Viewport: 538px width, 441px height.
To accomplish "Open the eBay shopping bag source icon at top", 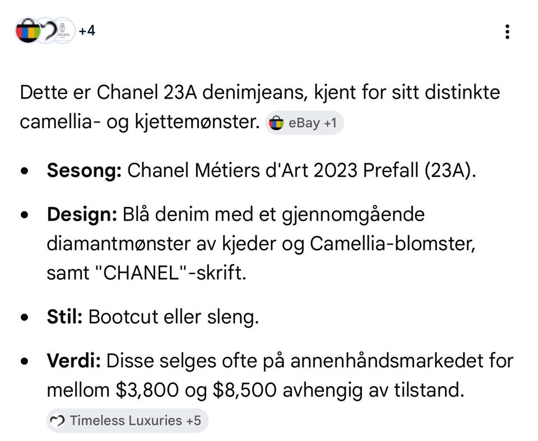I will [x=28, y=30].
